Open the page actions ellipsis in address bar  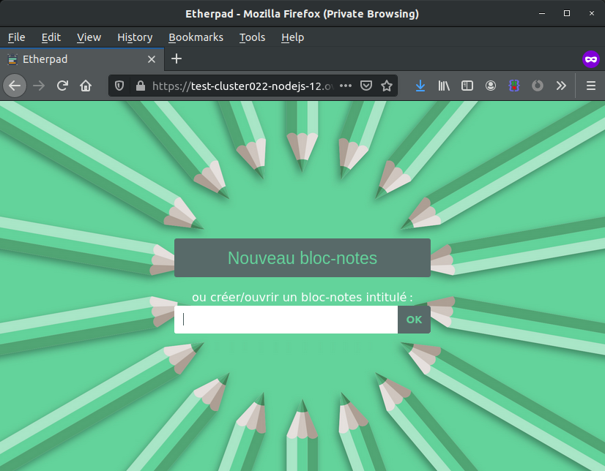346,86
